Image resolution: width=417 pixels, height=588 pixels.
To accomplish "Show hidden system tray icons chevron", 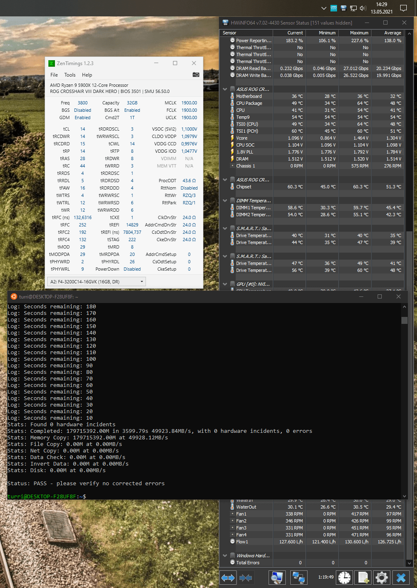I will point(324,8).
